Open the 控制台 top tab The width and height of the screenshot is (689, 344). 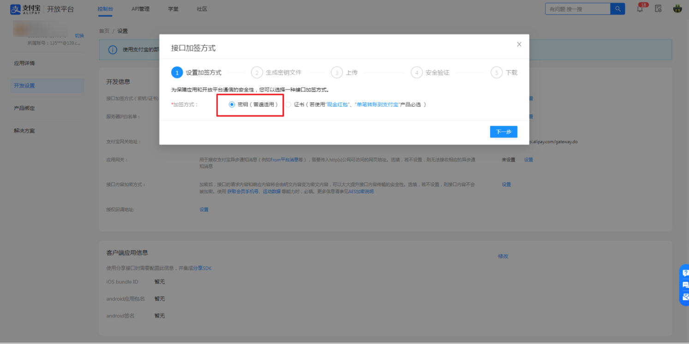coord(105,9)
